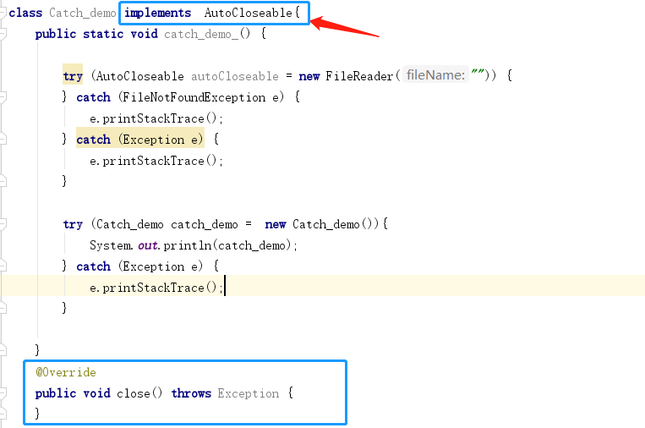Click the highlighted first 'try' keyword

pos(73,76)
